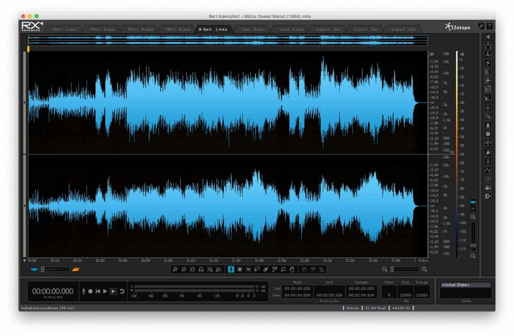This screenshot has width=514, height=336.
Task: Click the microphone input monitor icon
Action: coord(83,291)
